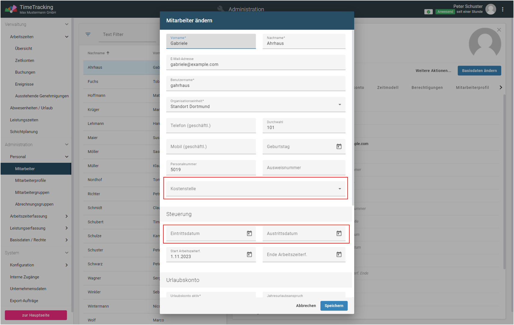Open the Geburtstag calendar picker
This screenshot has width=514, height=325.
coord(339,147)
